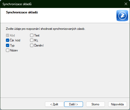Click the Členění label text
130x110 pixels.
(39, 45)
